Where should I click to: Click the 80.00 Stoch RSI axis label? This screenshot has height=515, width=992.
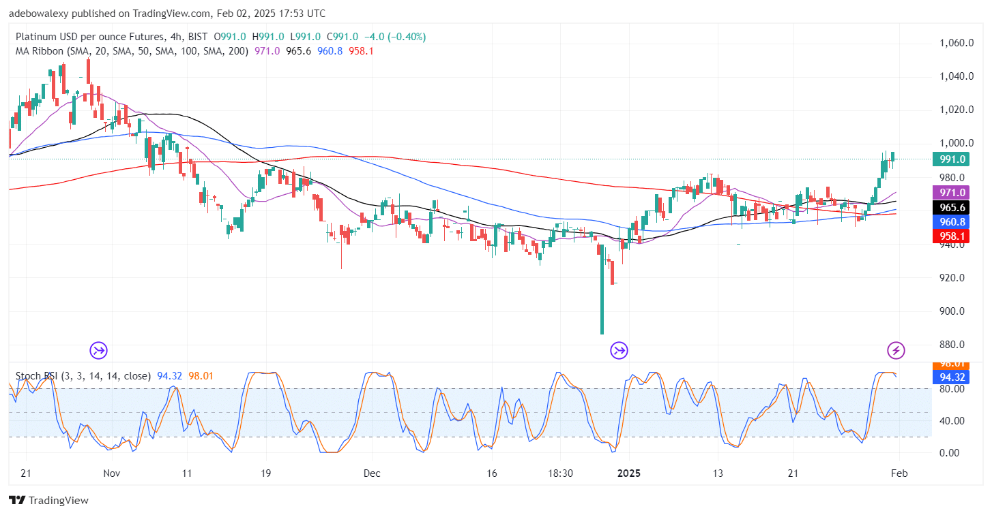point(951,388)
